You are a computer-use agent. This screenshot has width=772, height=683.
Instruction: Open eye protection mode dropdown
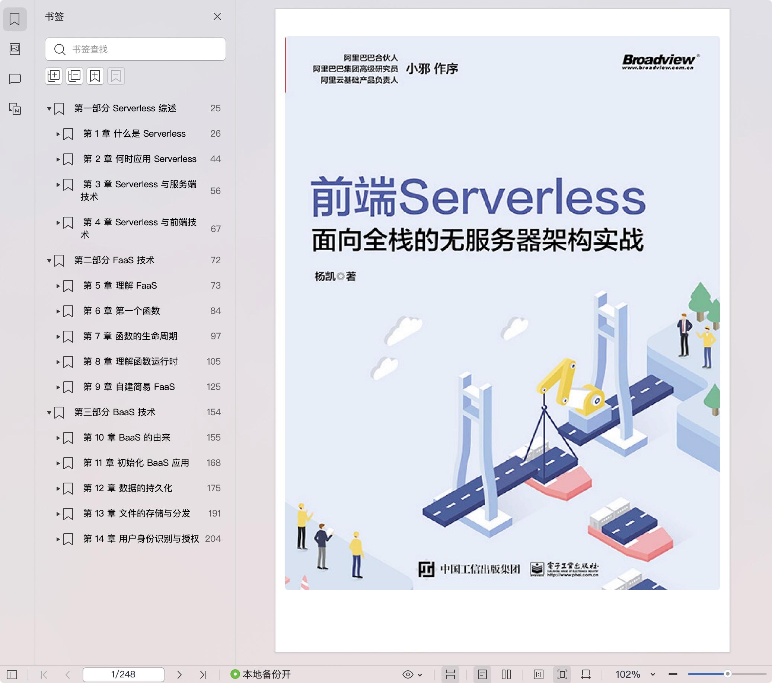(412, 674)
